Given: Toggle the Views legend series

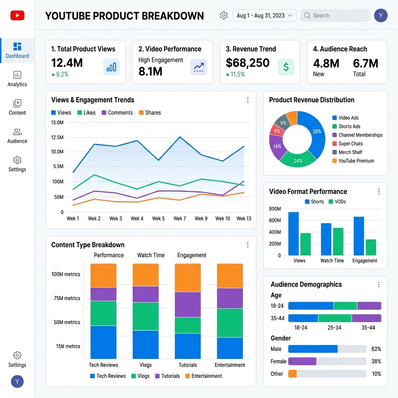Looking at the screenshot, I should coord(61,113).
